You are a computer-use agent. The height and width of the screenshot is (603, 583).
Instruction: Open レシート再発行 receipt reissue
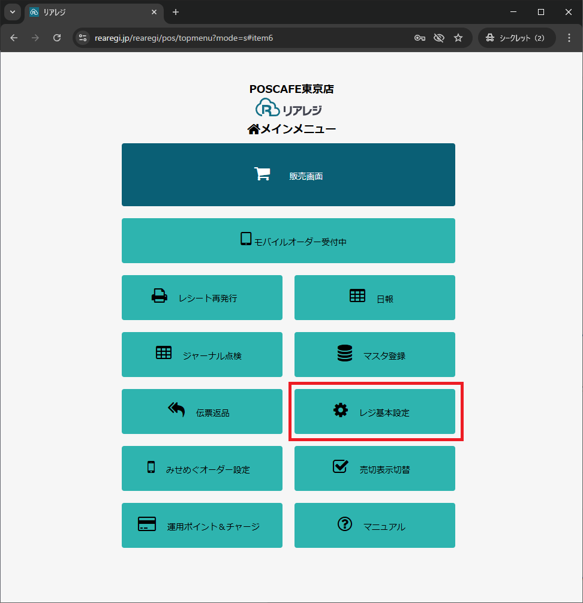pos(202,297)
